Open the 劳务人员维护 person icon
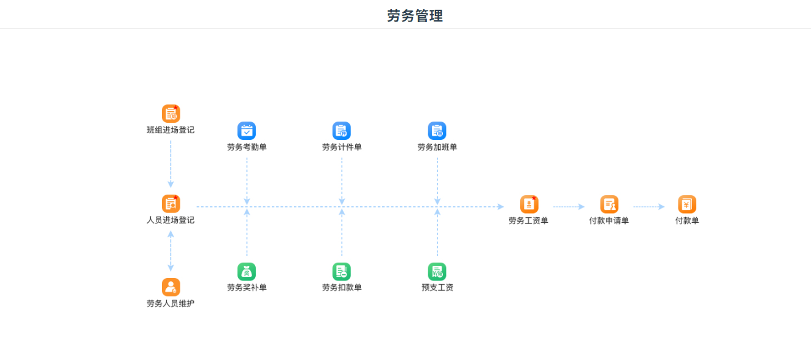This screenshot has height=345, width=811. coord(171,287)
